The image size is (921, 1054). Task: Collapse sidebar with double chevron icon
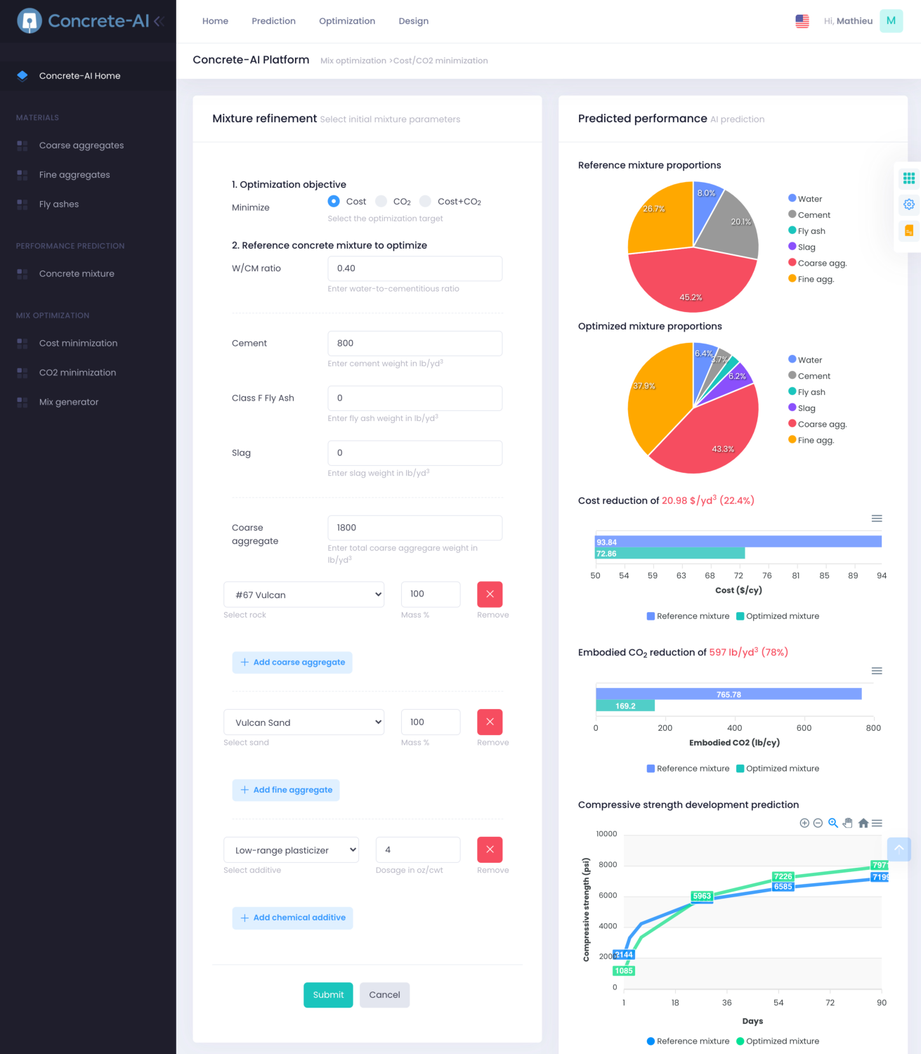159,21
